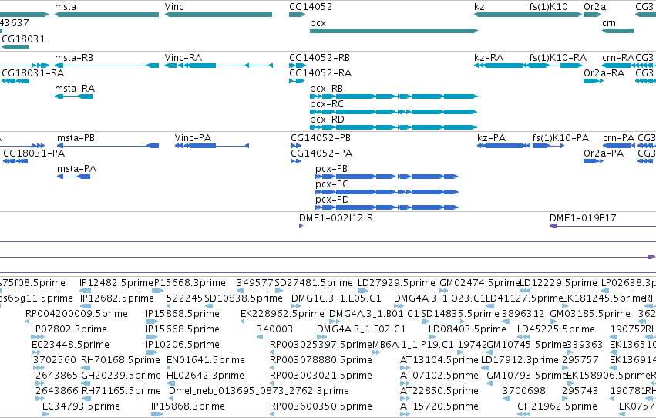Select the HL02642.3prime EST
656x418 pixels.
point(169,383)
